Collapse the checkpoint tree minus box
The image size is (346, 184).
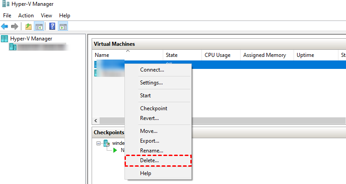(x=98, y=144)
